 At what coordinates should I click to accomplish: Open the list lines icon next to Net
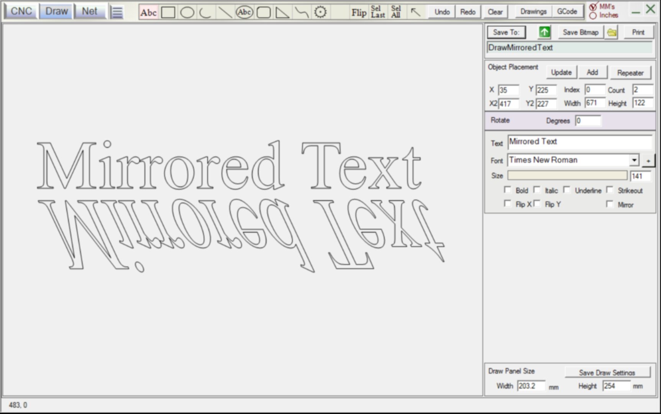click(117, 12)
